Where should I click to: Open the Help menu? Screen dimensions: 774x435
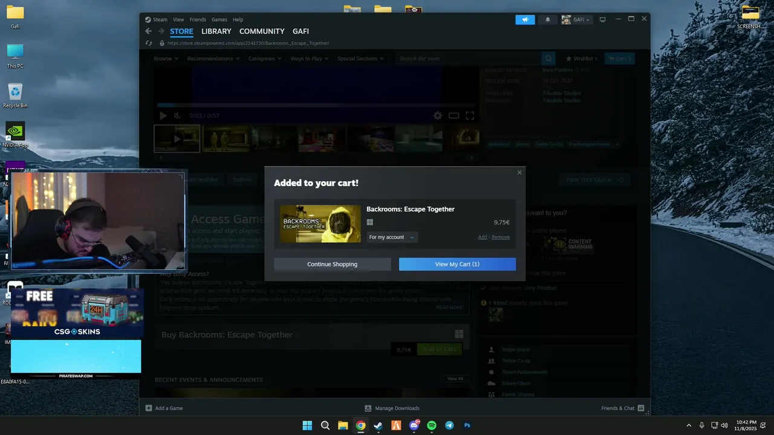[x=238, y=19]
